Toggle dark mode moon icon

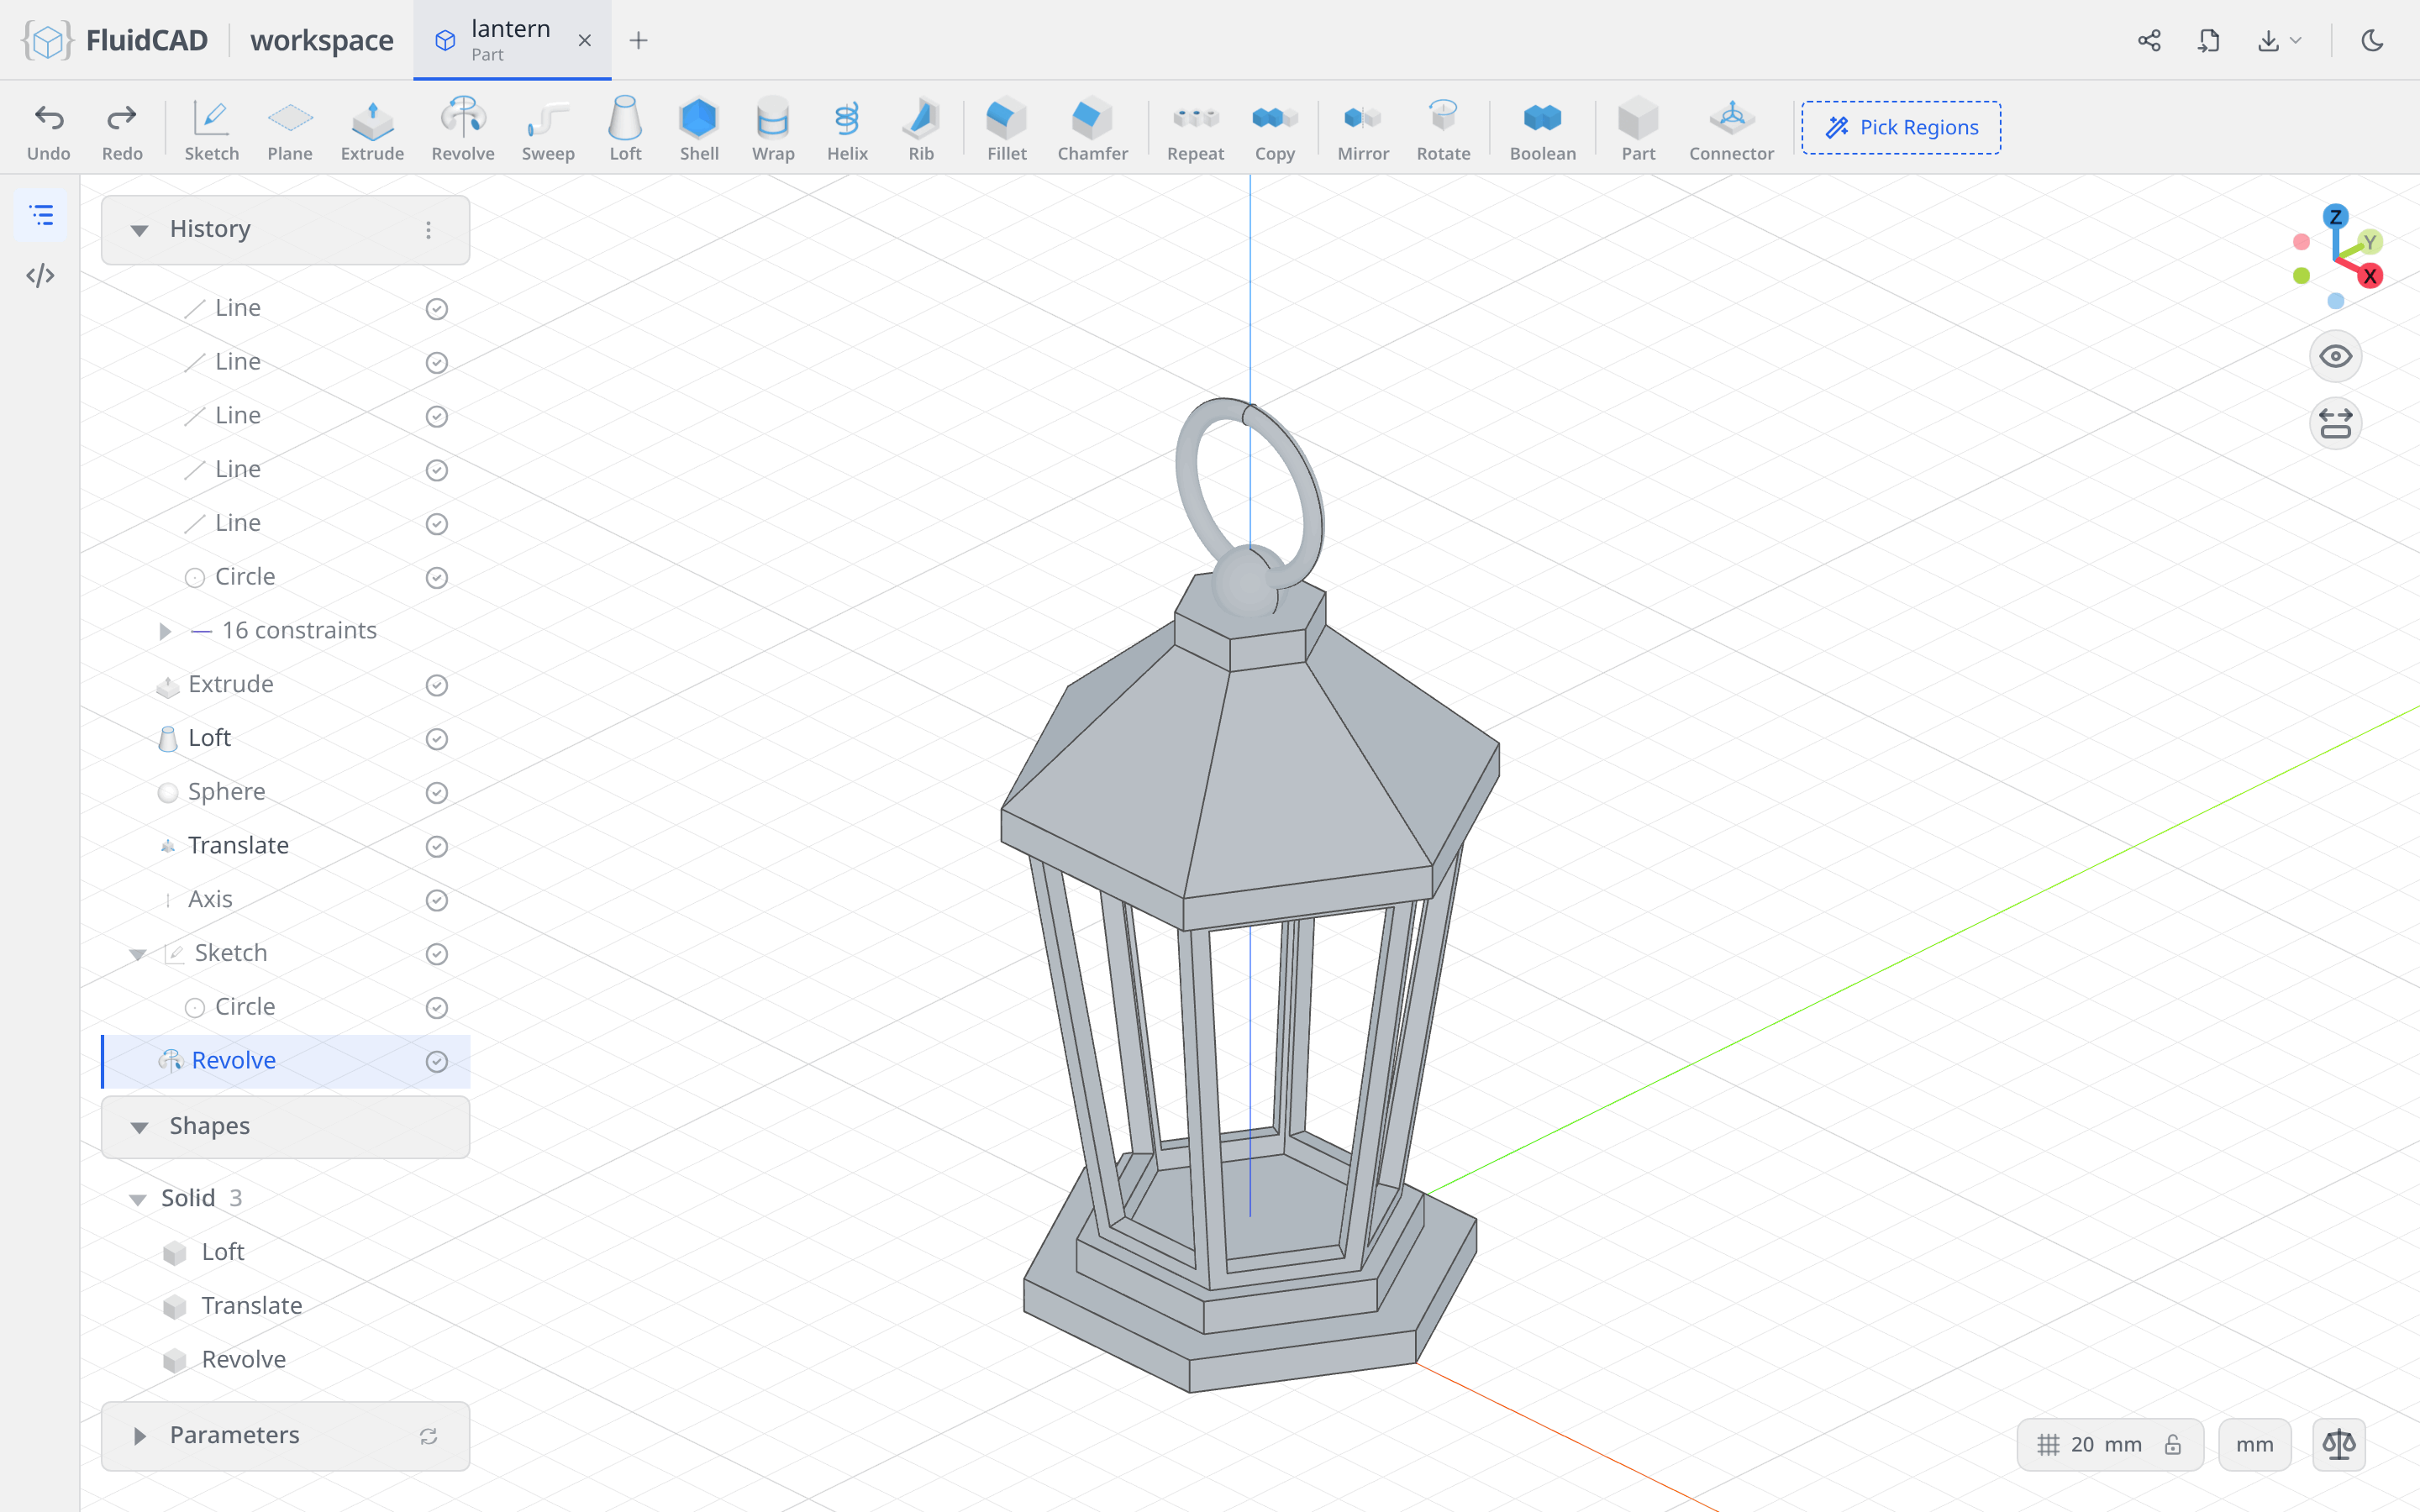[2372, 40]
